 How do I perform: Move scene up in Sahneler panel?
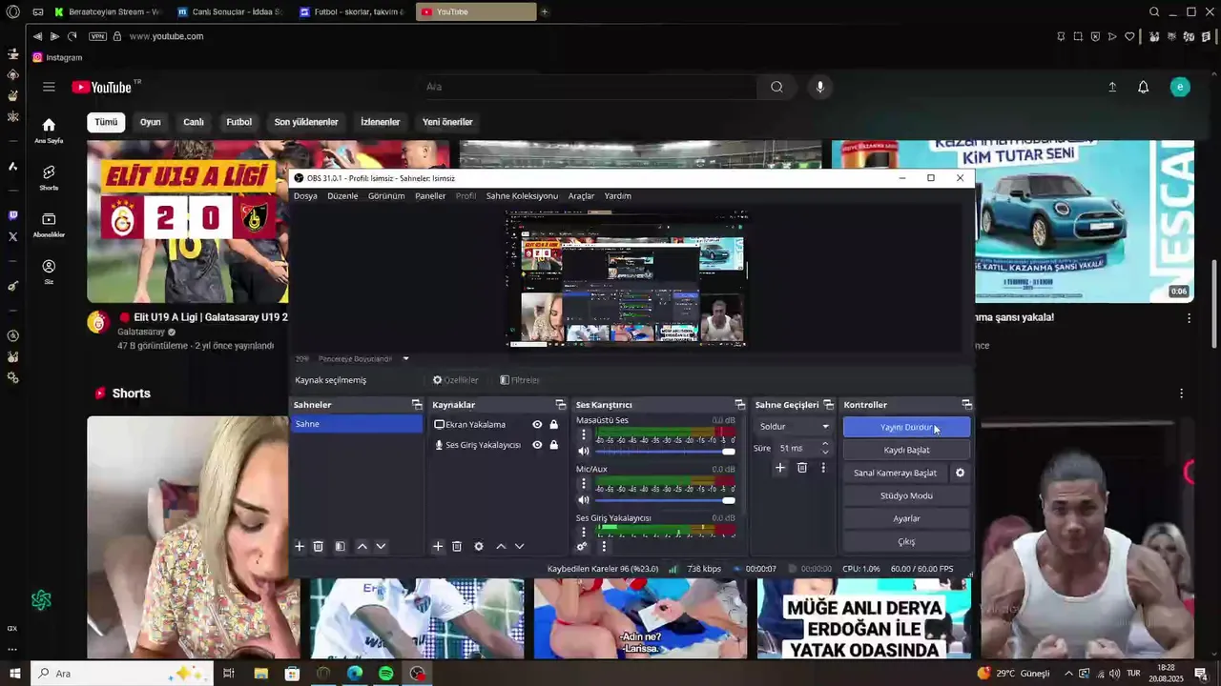tap(362, 546)
